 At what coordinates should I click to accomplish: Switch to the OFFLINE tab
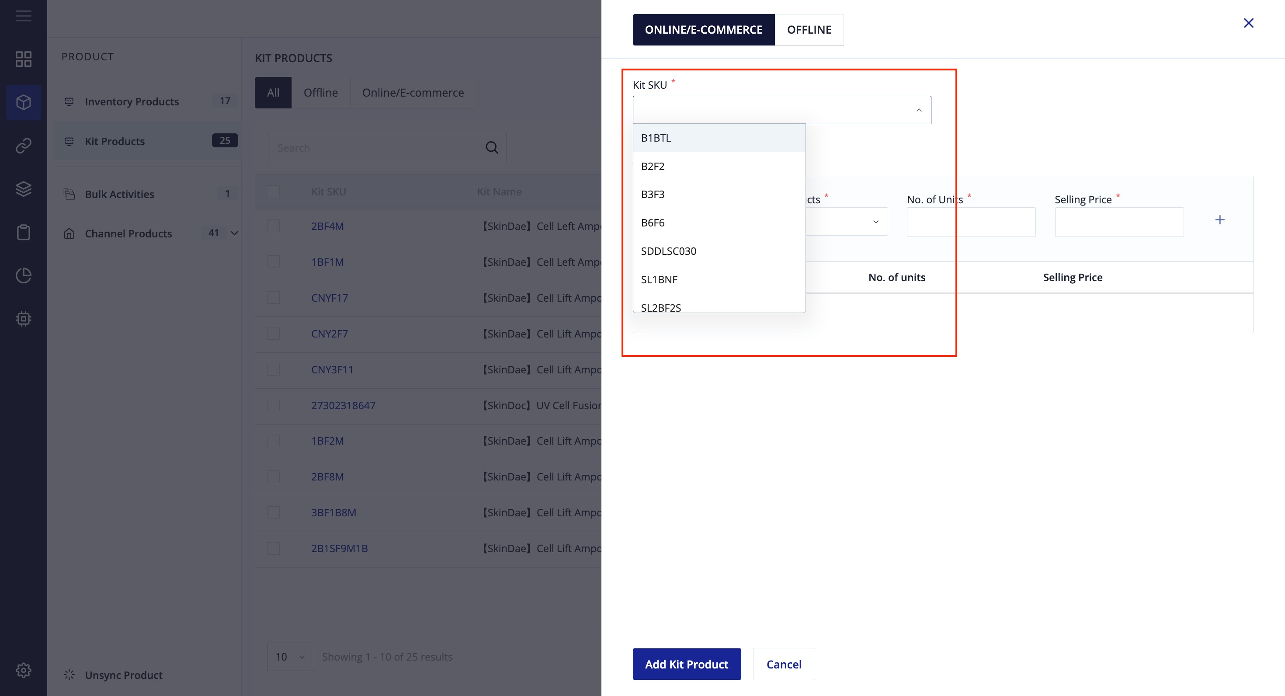pos(809,30)
